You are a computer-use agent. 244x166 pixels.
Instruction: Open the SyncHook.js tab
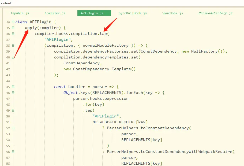click(172, 13)
